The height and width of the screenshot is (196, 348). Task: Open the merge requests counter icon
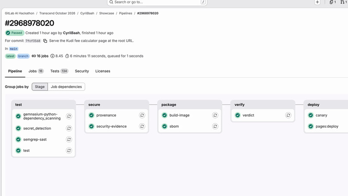click(x=343, y=2)
